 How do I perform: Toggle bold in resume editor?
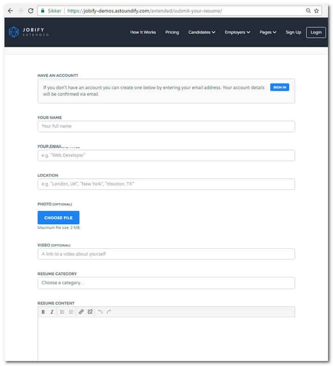43,312
